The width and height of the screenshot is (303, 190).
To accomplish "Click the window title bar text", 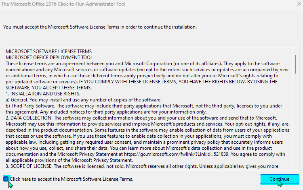I will pos(63,4).
